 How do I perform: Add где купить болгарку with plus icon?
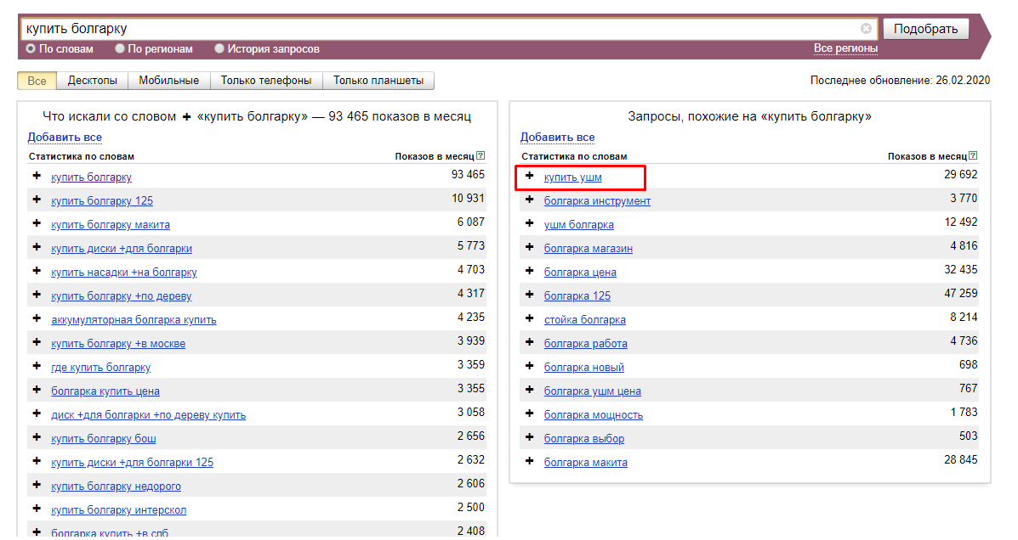[x=37, y=366]
